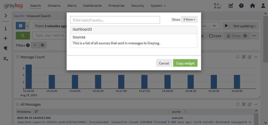Open the Security menu item

[x=138, y=6]
